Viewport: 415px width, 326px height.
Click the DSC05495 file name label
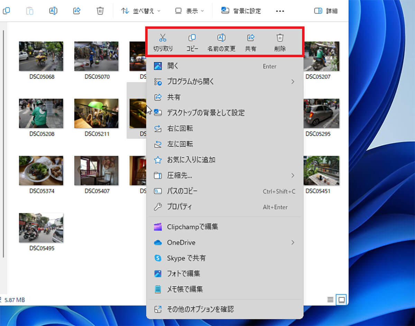tap(41, 248)
